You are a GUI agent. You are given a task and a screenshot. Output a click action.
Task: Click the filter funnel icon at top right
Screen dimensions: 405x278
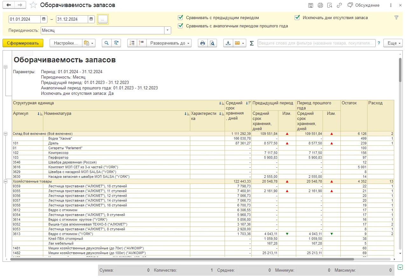pos(396,18)
